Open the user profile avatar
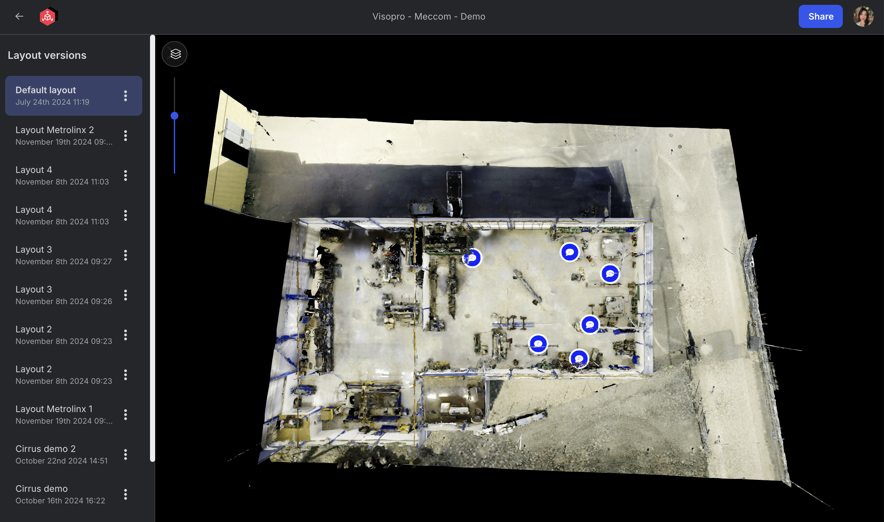The image size is (884, 522). point(863,16)
